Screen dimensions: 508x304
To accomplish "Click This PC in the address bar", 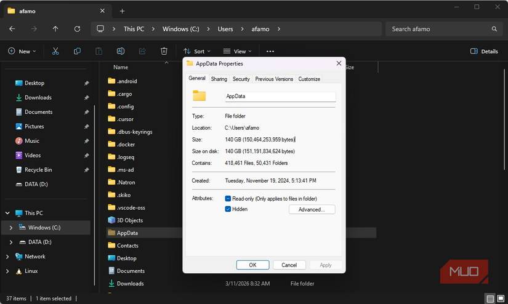I will (x=134, y=29).
